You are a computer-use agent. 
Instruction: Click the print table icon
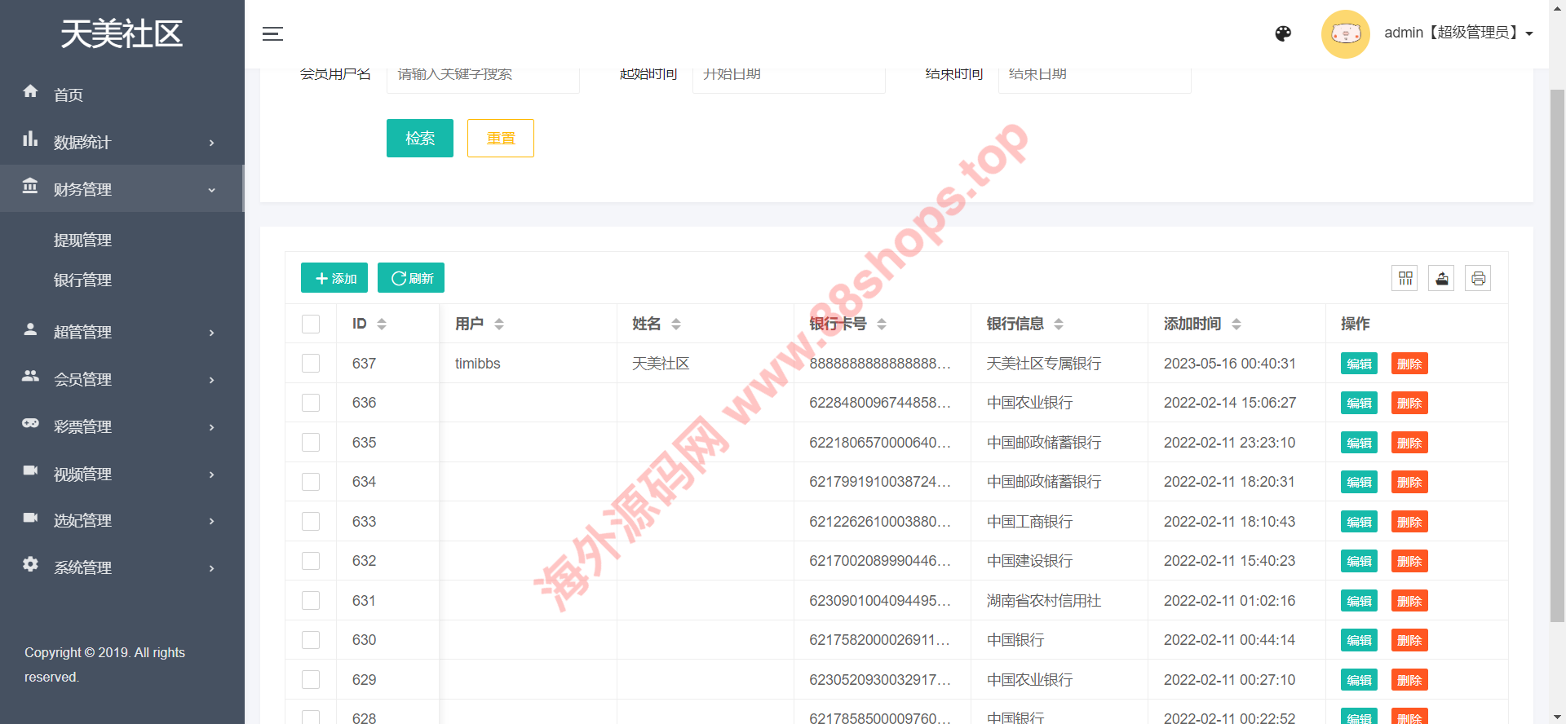coord(1478,279)
